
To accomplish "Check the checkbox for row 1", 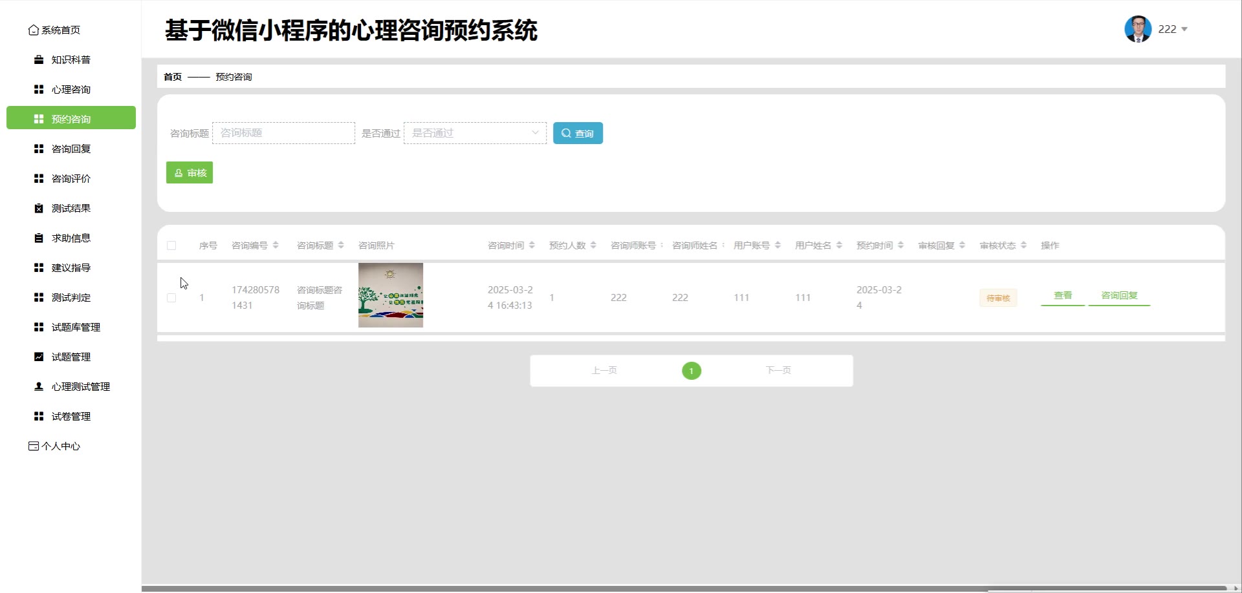I will pyautogui.click(x=171, y=298).
